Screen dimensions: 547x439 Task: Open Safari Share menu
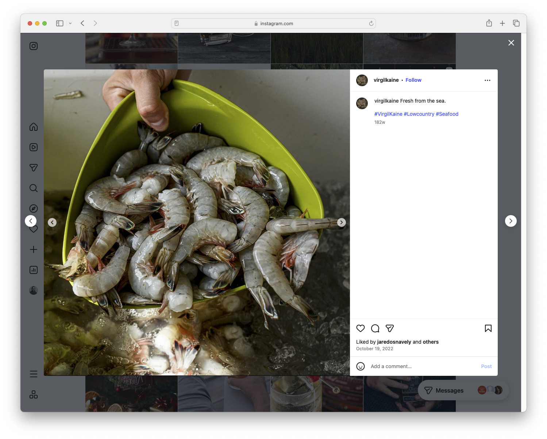coord(489,23)
